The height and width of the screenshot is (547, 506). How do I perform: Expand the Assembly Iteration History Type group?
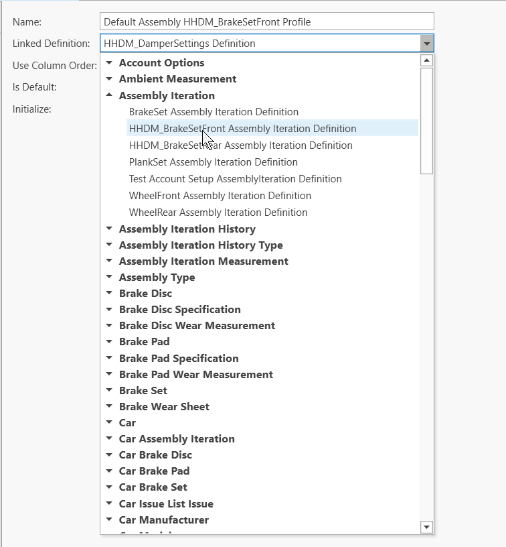110,245
